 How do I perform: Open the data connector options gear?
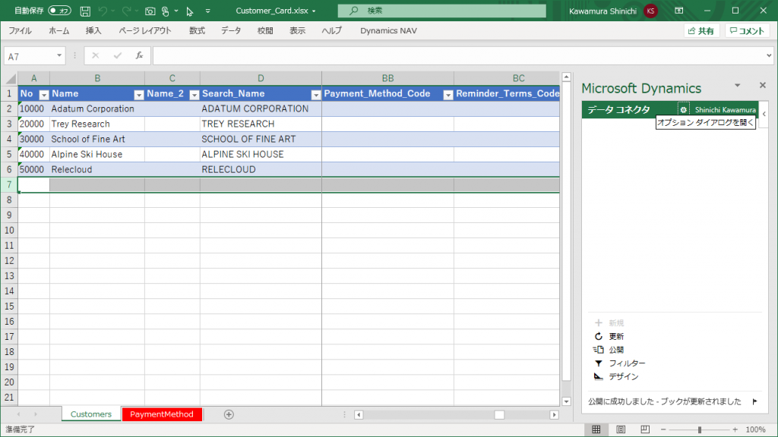coord(683,110)
